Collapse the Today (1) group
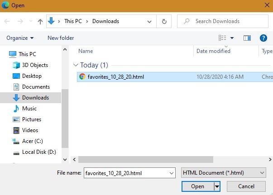Viewport: 273px width, 195px height. click(76, 65)
